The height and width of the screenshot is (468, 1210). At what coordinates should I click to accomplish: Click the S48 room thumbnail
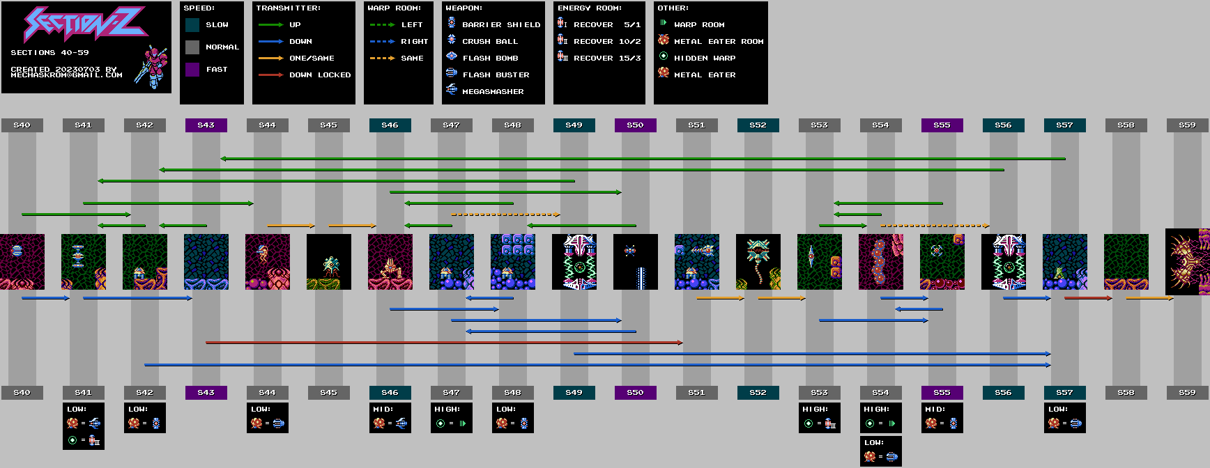pos(513,262)
